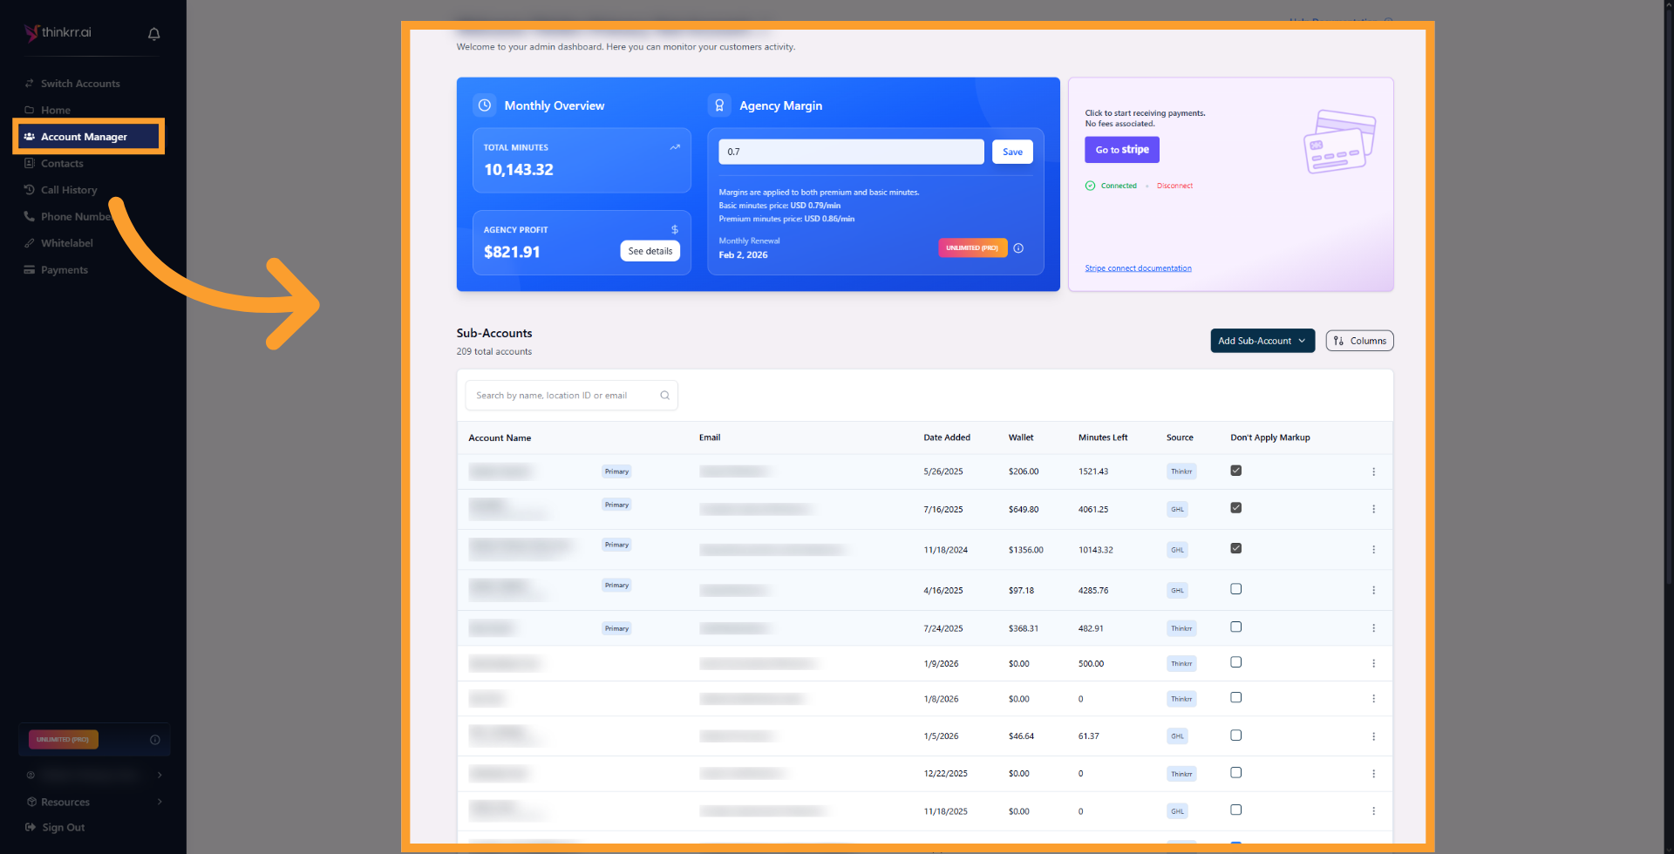Image resolution: width=1674 pixels, height=854 pixels.
Task: Click the Connected status check icon
Action: (1090, 186)
